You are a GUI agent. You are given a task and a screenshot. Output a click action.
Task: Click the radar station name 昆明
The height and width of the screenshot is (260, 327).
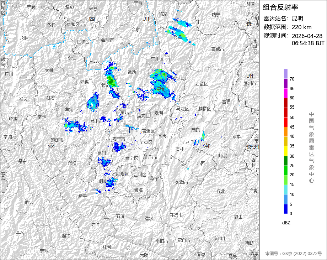[297, 19]
